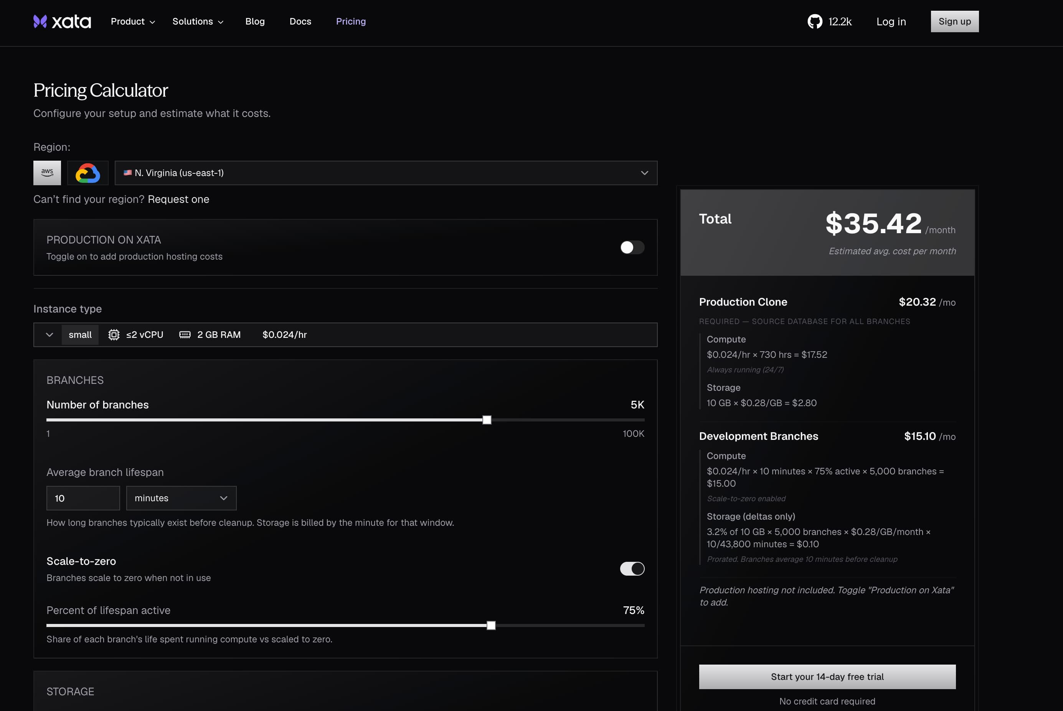
Task: Open the minutes lifespan unit dropdown
Action: [x=181, y=498]
